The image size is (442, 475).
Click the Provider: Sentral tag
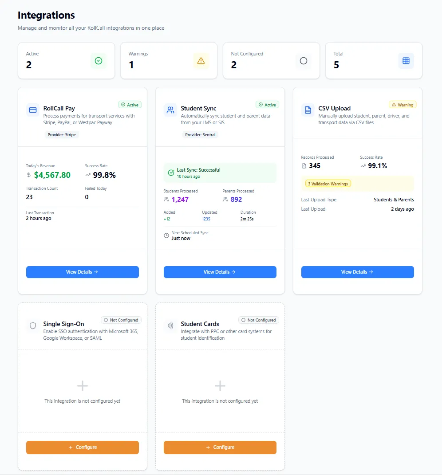point(201,134)
